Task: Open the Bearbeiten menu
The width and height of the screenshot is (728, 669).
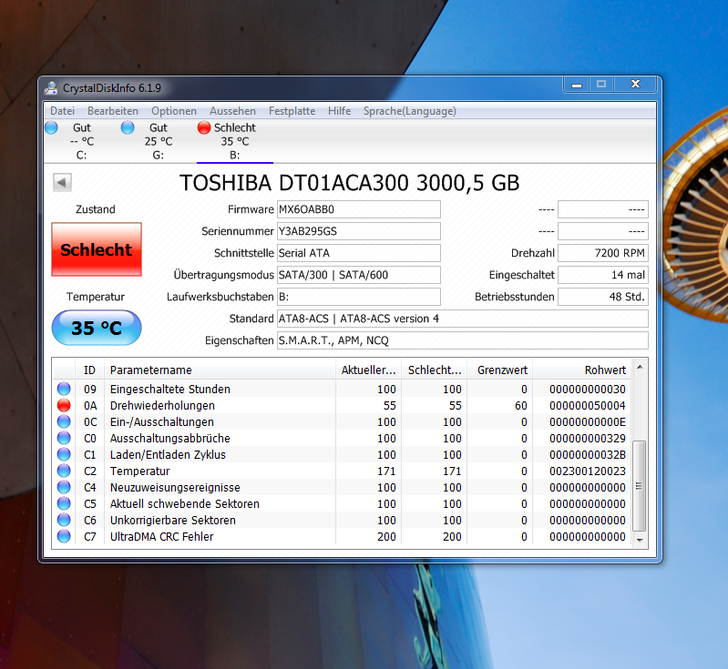Action: 113,111
